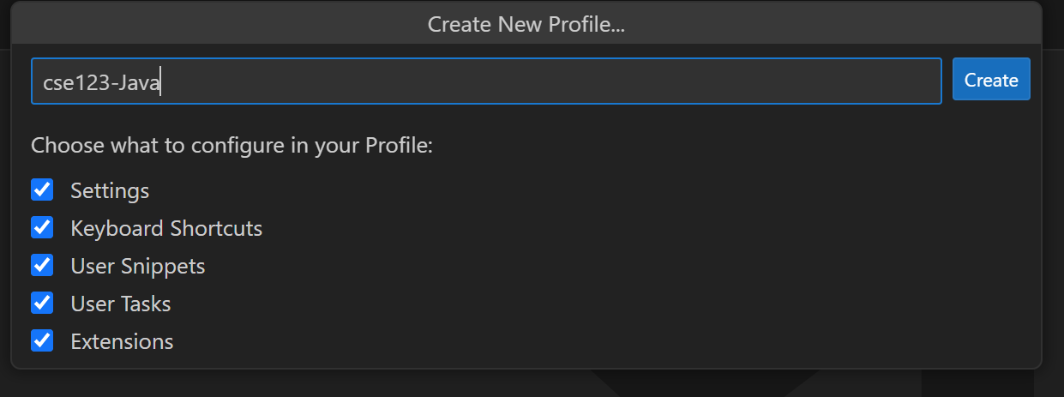Click the "User Snippets" label text
The width and height of the screenshot is (1064, 397).
[138, 266]
